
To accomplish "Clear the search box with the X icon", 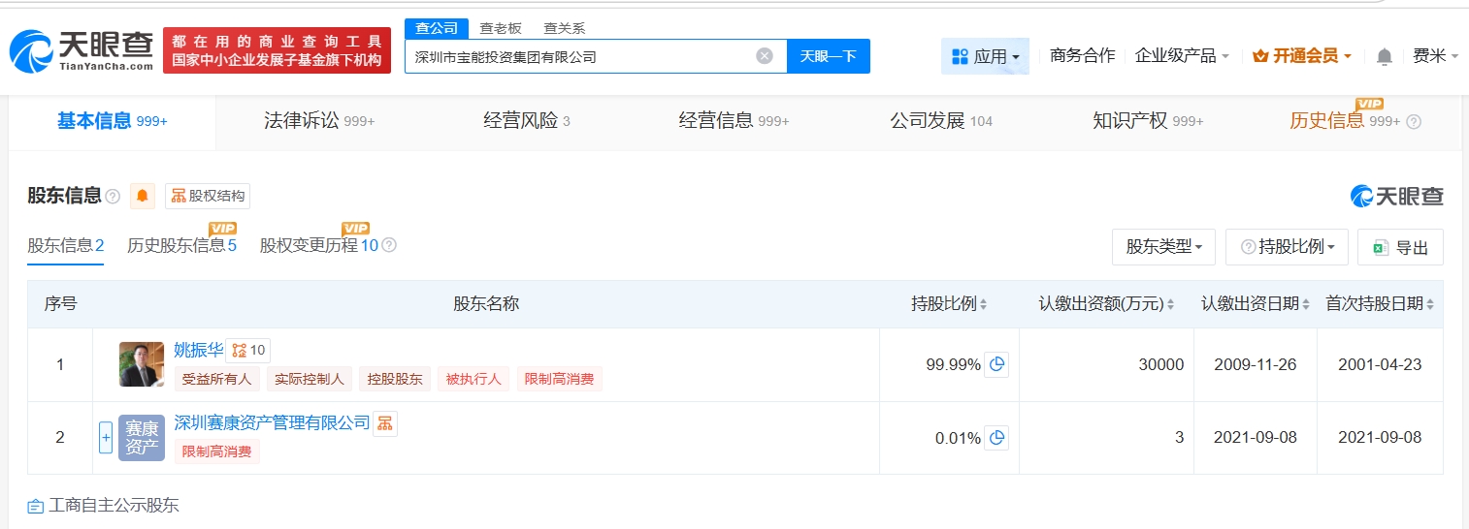I will (765, 56).
